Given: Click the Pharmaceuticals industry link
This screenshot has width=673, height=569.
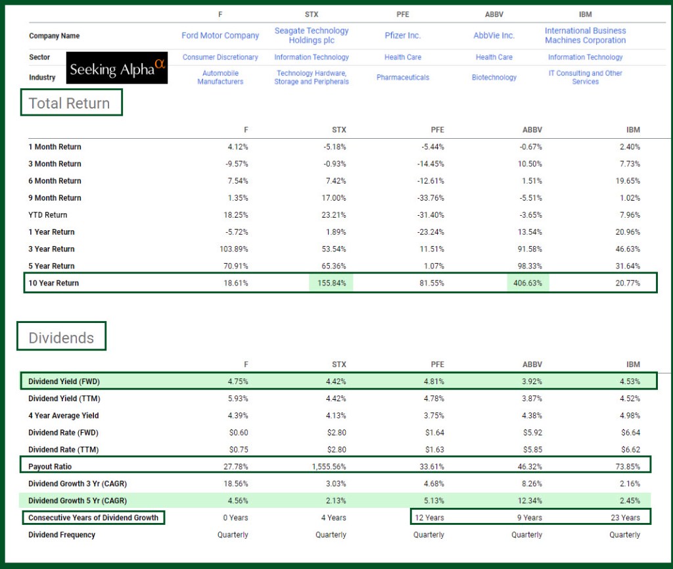Looking at the screenshot, I should click(402, 78).
